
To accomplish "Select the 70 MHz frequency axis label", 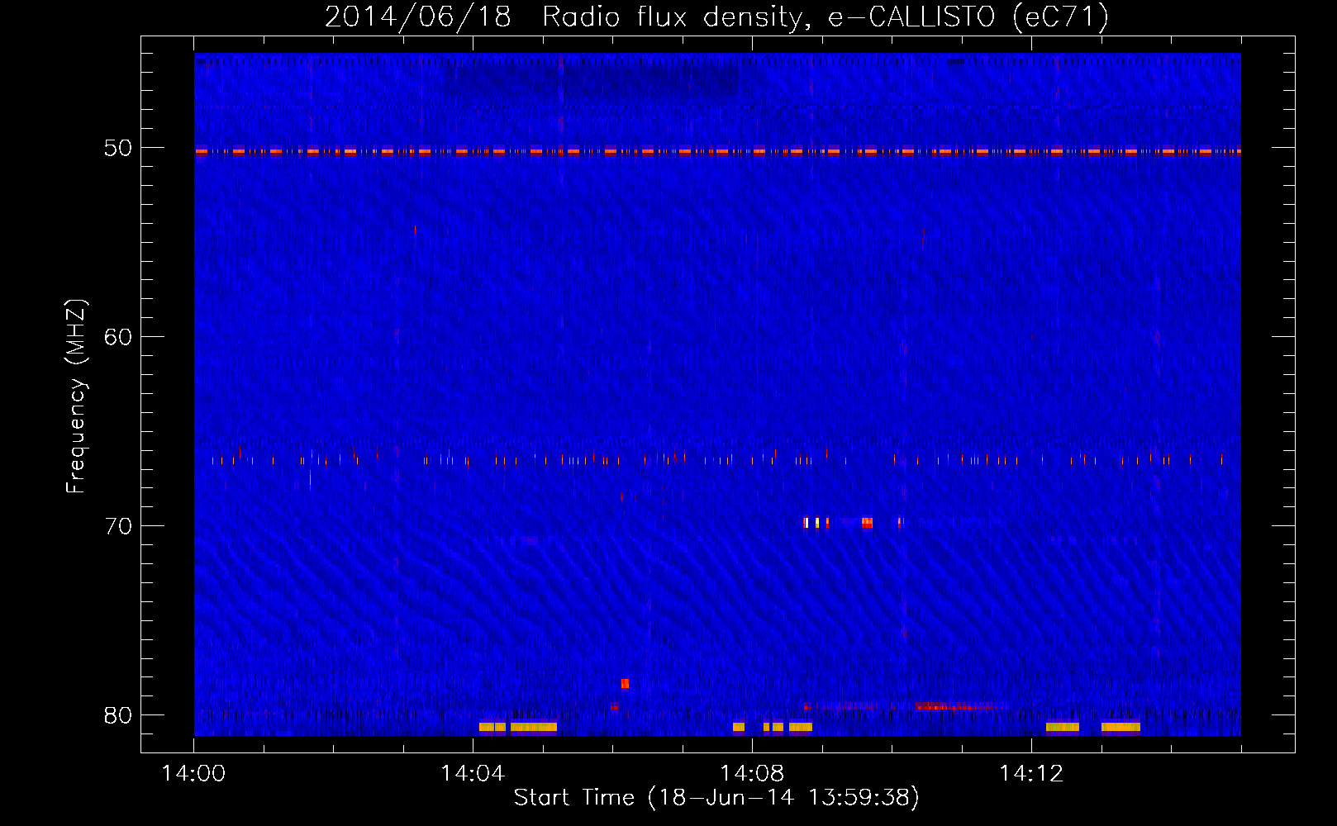I will 117,526.
